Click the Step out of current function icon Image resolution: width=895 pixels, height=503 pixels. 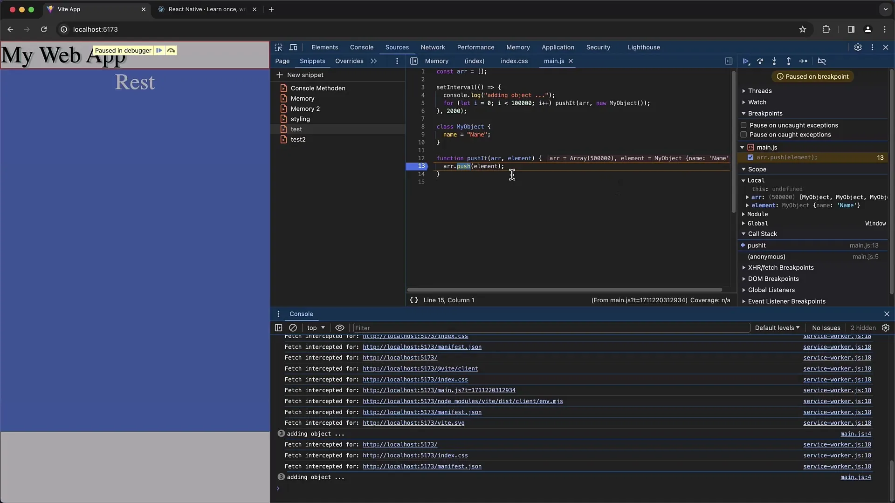(788, 61)
